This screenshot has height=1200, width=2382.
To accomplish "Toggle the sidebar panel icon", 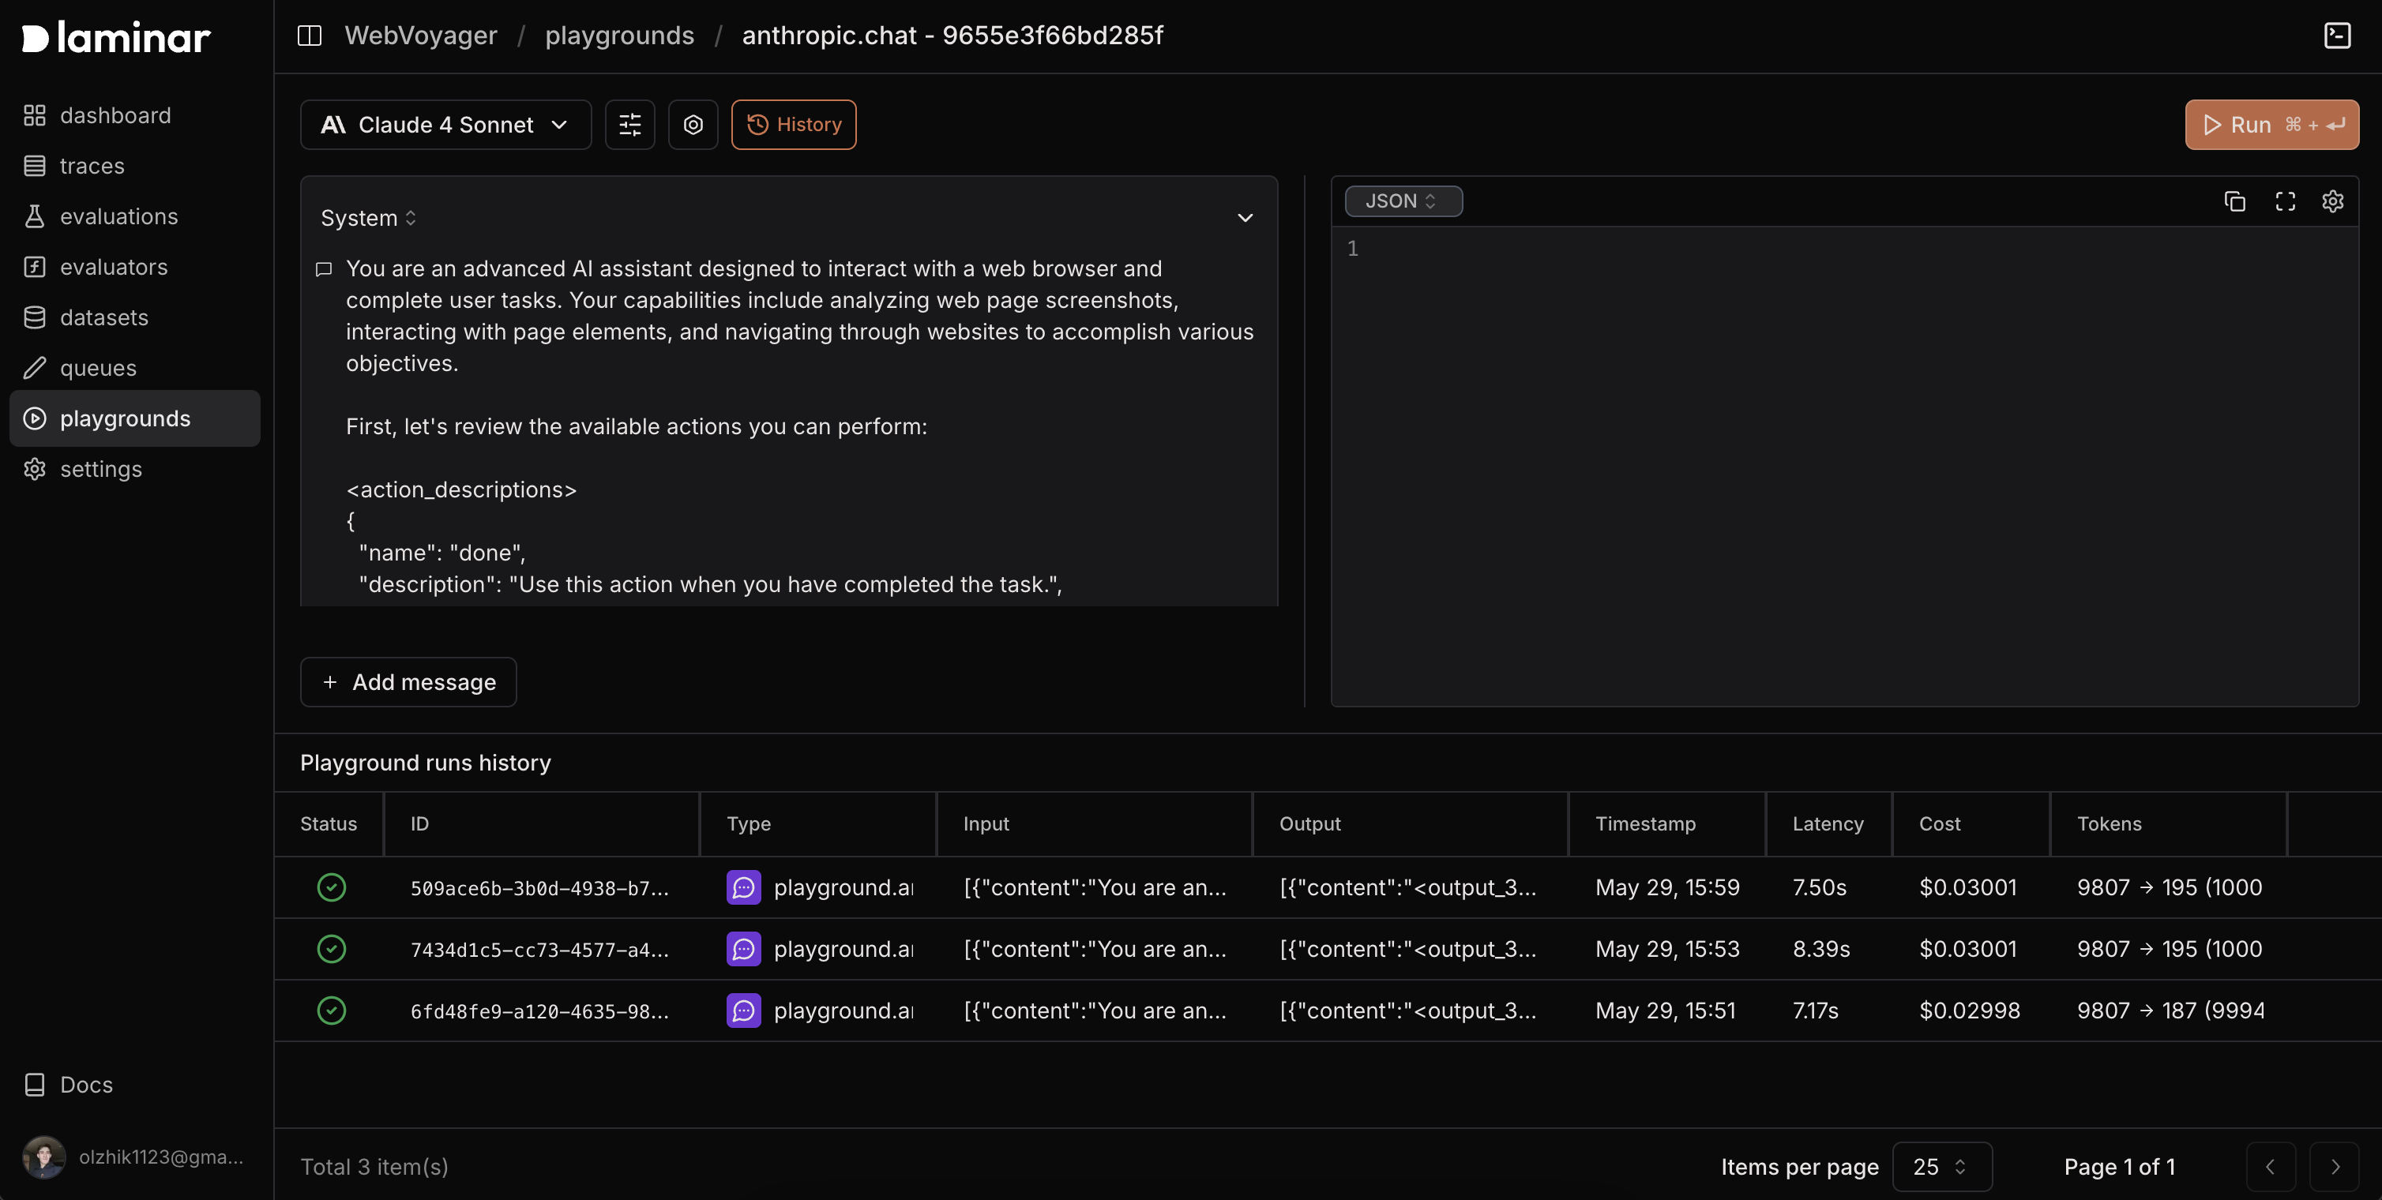I will (309, 35).
